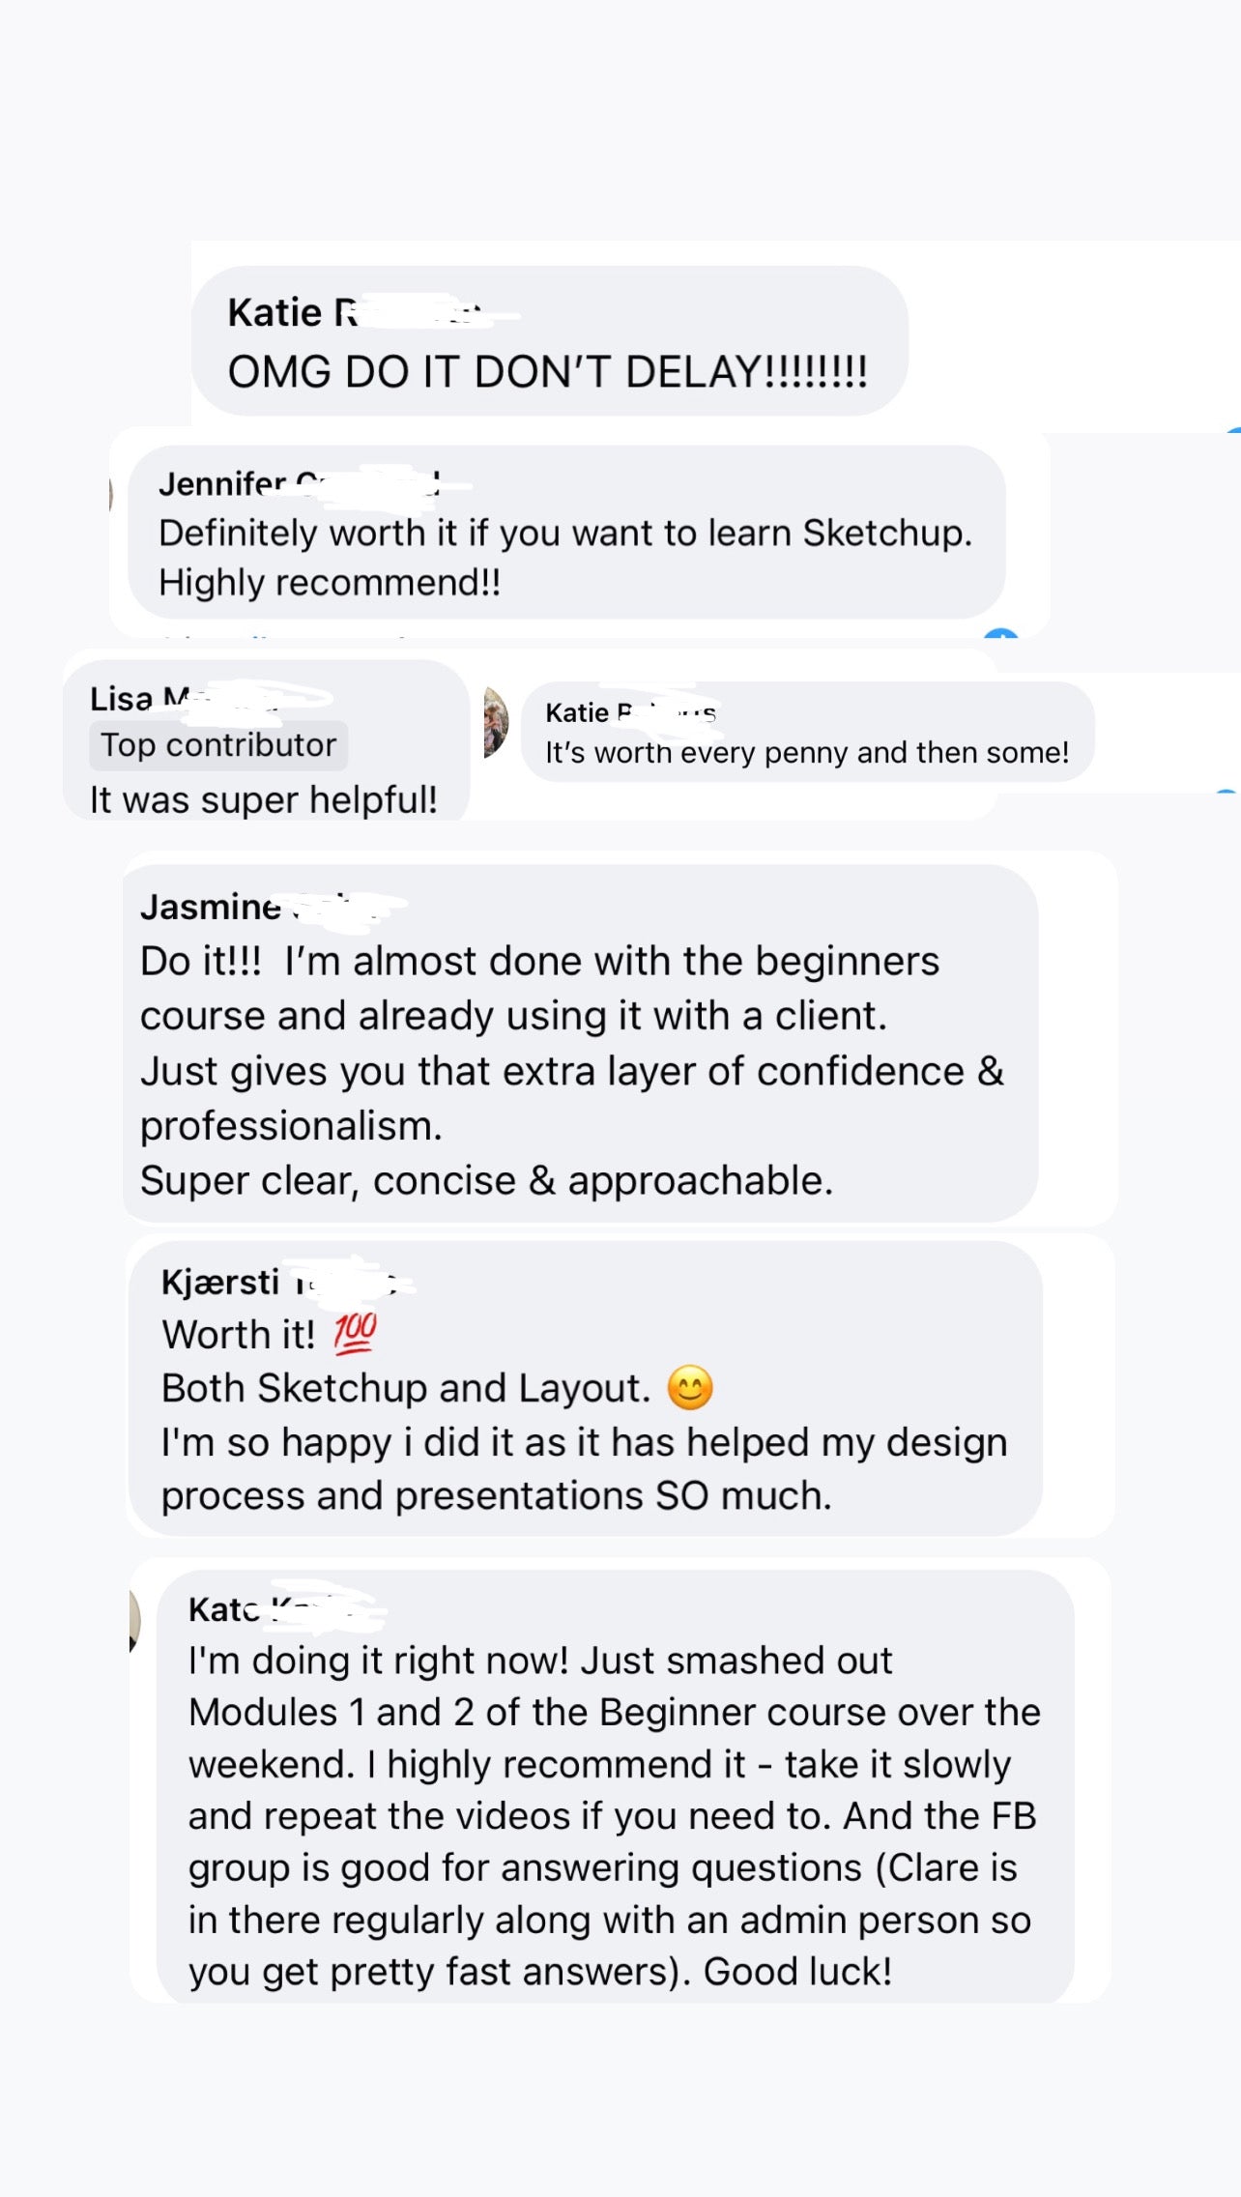Click Kate's 'Good luck!' closing text
This screenshot has width=1241, height=2197.
pyautogui.click(x=796, y=1971)
